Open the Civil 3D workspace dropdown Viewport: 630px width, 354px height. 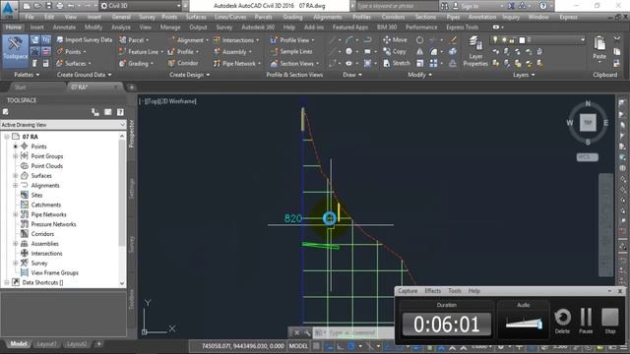(141, 6)
